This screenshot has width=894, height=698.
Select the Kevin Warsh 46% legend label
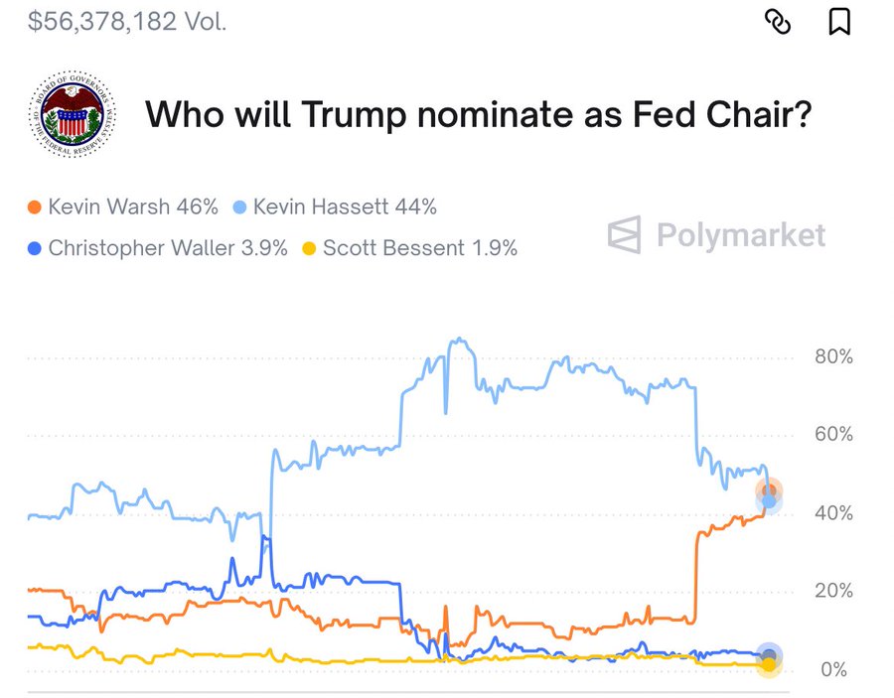[x=133, y=208]
